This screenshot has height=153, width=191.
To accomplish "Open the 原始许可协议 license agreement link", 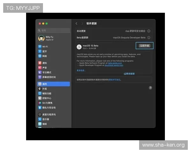I will (x=114, y=80).
